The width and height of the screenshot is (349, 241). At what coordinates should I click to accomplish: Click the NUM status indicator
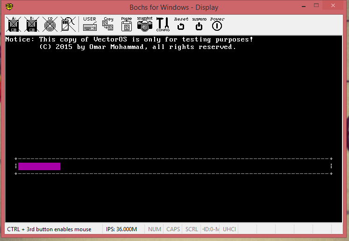pos(155,229)
